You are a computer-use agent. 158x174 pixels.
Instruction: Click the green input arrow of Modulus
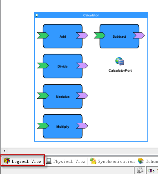click(x=43, y=95)
